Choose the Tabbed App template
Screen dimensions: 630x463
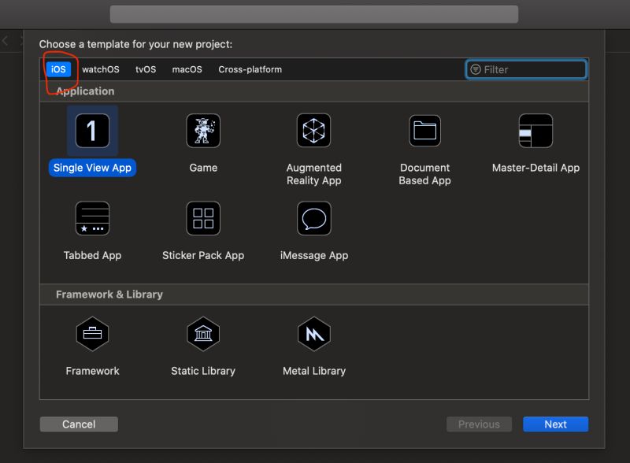point(92,218)
